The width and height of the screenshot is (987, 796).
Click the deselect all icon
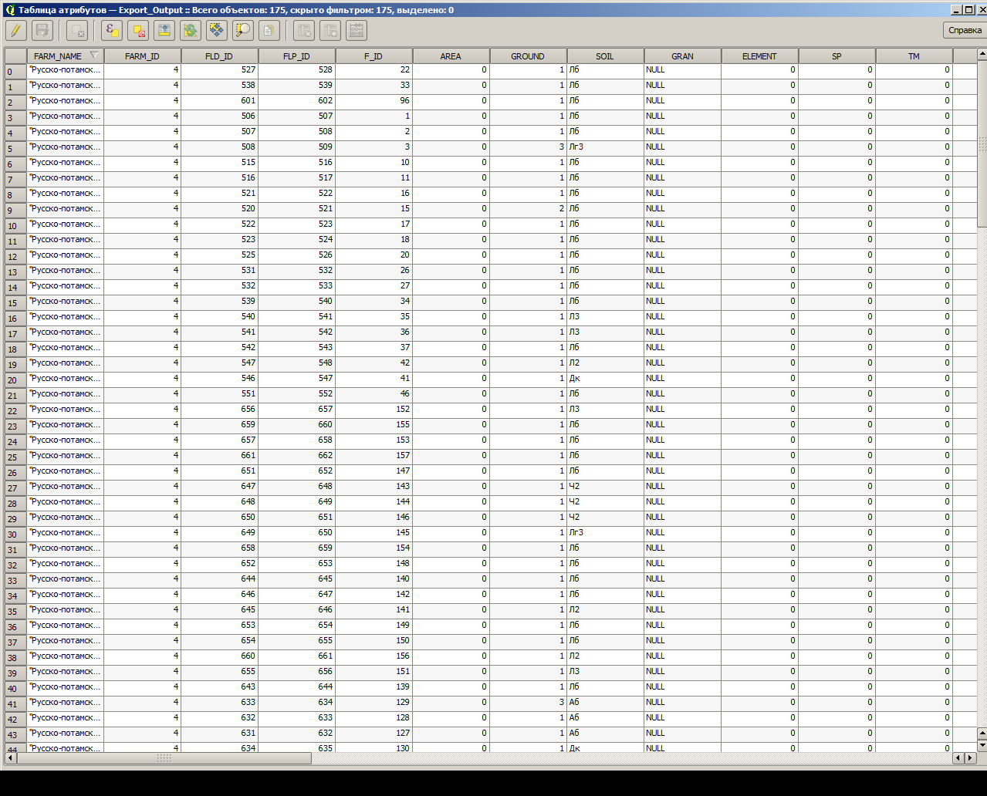point(139,31)
